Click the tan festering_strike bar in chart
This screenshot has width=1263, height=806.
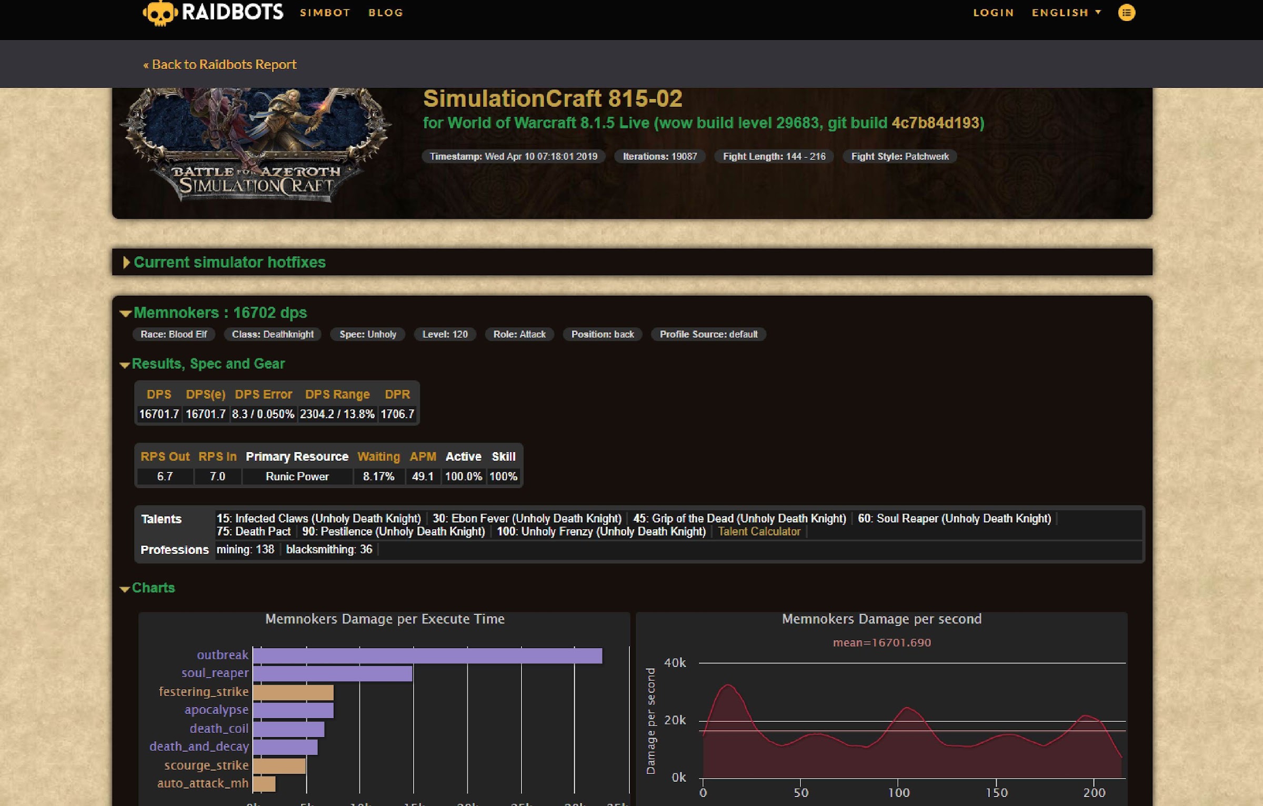point(293,692)
